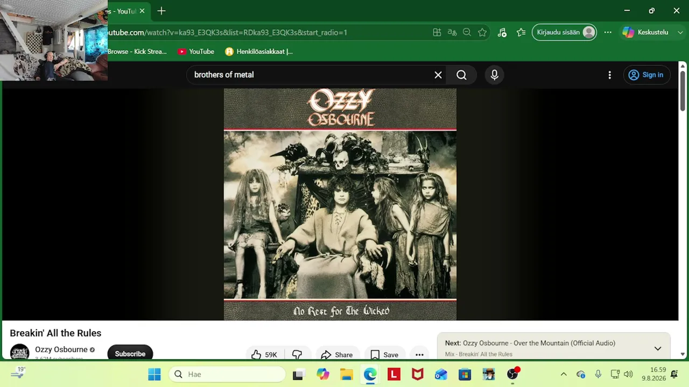Click the YouTube search magnifier button
The width and height of the screenshot is (689, 387).
click(461, 75)
